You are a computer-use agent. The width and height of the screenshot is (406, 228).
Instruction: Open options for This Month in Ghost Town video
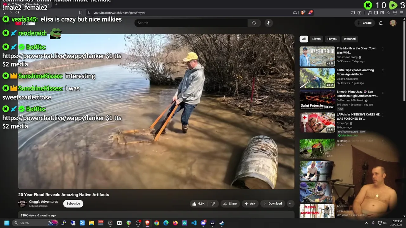point(383,49)
